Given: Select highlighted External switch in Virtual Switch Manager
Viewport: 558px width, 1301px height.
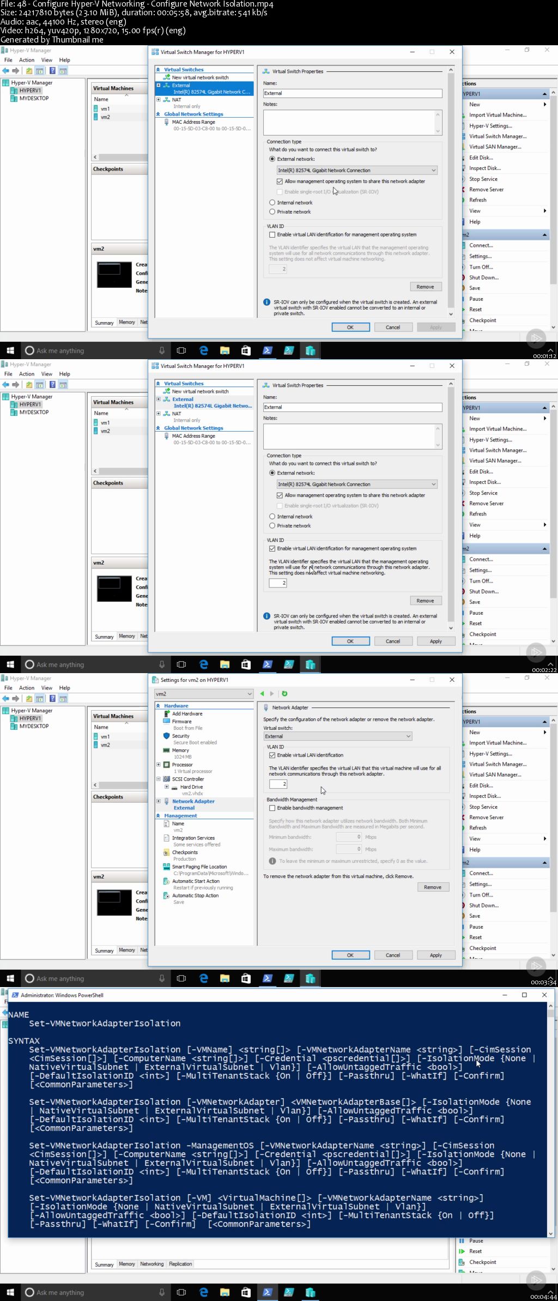Looking at the screenshot, I should click(204, 88).
